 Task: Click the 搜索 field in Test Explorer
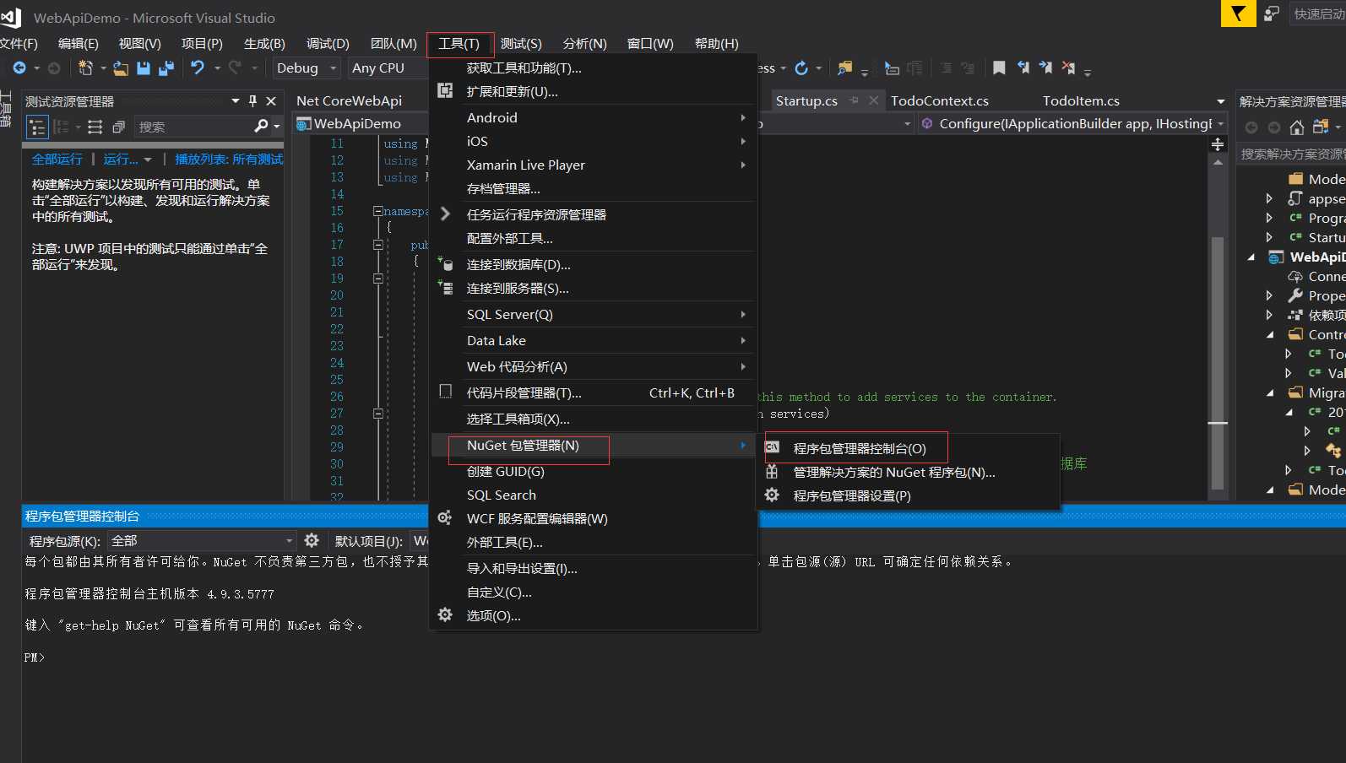(x=193, y=127)
